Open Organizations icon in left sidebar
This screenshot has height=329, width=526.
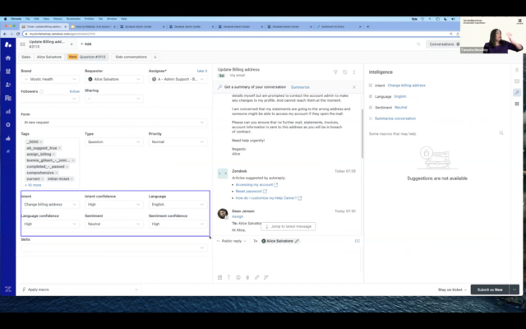point(8,98)
